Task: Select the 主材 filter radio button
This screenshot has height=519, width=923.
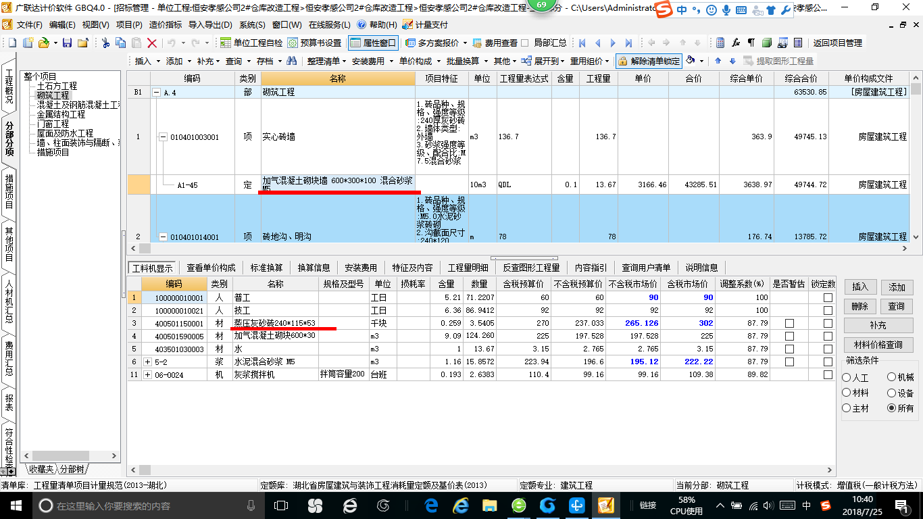Action: coord(847,408)
